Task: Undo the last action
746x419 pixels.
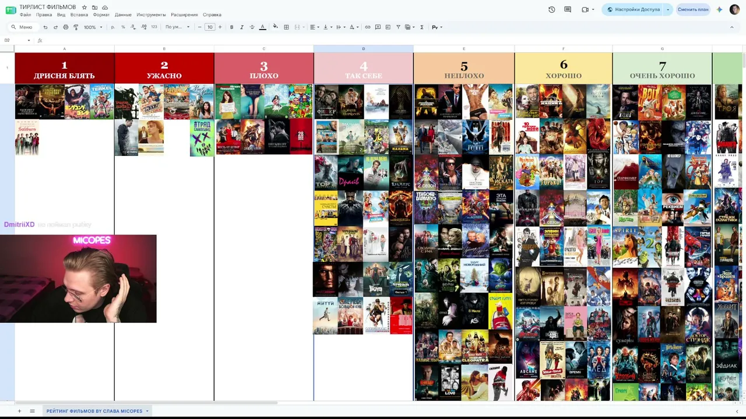Action: 45,27
